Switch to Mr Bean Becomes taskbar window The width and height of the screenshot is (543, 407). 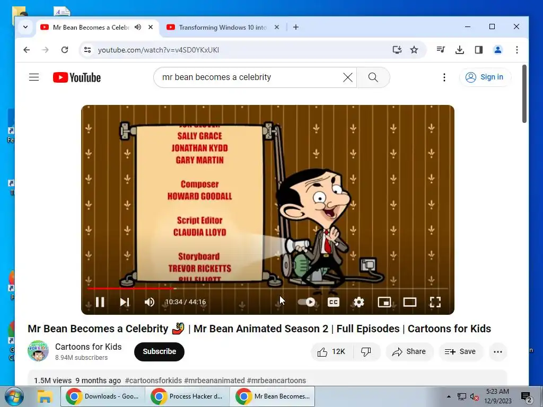[x=273, y=396]
